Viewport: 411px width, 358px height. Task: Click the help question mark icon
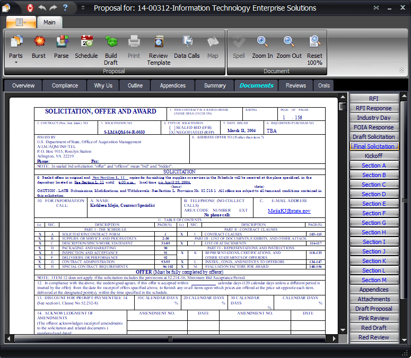pyautogui.click(x=65, y=7)
